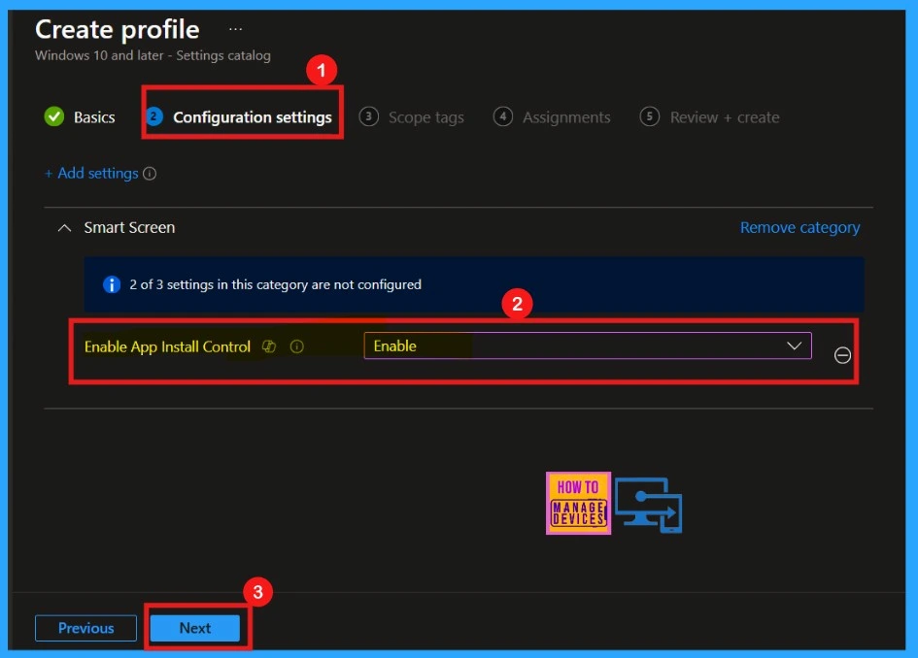Click the Copilot icon beside Enable App Install Control
The width and height of the screenshot is (918, 658).
270,346
